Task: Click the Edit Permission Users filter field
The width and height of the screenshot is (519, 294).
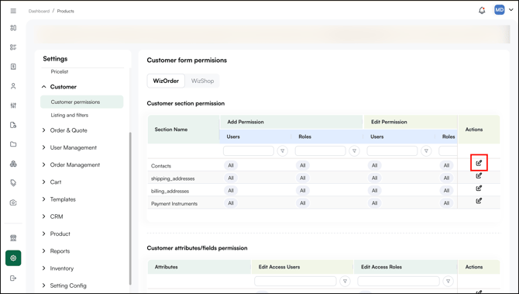Action: tap(392, 150)
